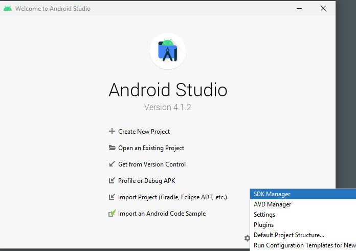Click the plus icon beside Create New Project
This screenshot has height=251, width=356.
[112, 131]
